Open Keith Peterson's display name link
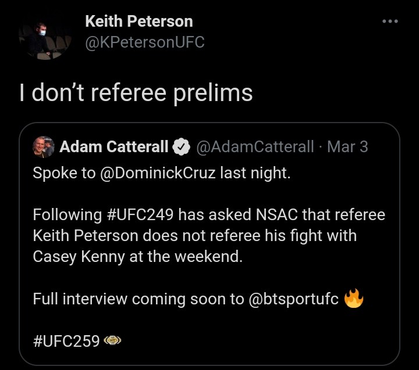Image resolution: width=419 pixels, height=370 pixels. (x=139, y=22)
